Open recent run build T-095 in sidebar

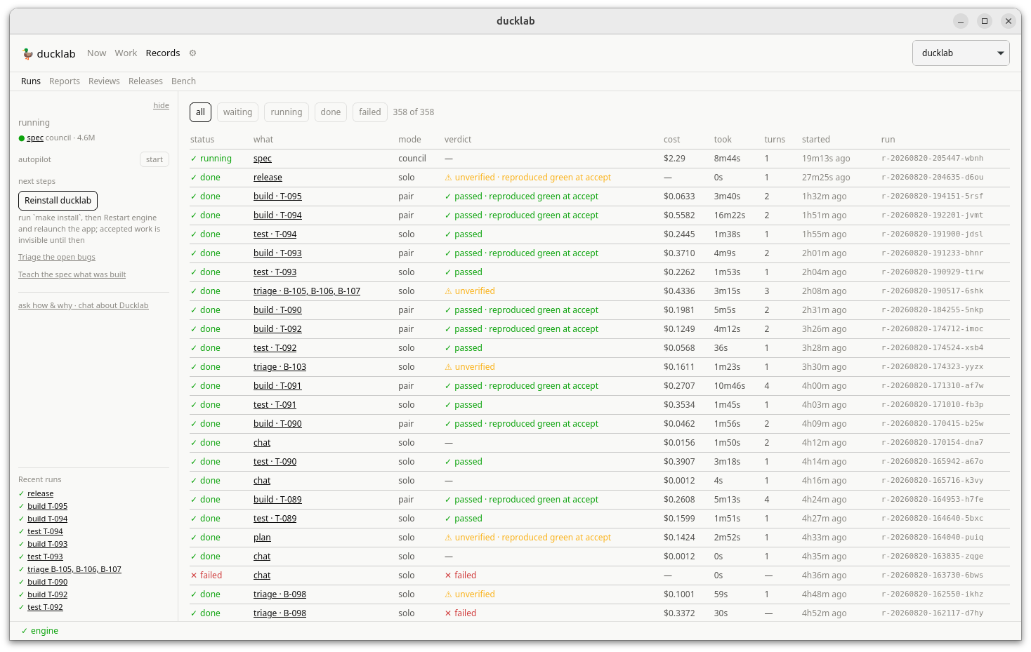48,507
